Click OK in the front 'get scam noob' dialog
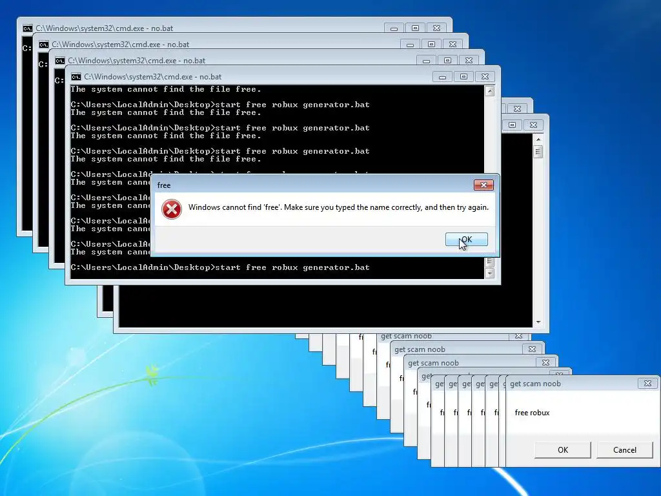The width and height of the screenshot is (661, 496). pyautogui.click(x=563, y=449)
